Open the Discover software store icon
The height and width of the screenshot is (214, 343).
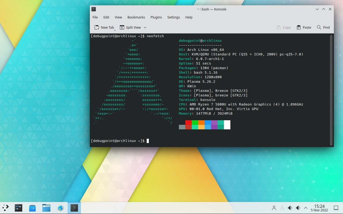click(x=32, y=208)
